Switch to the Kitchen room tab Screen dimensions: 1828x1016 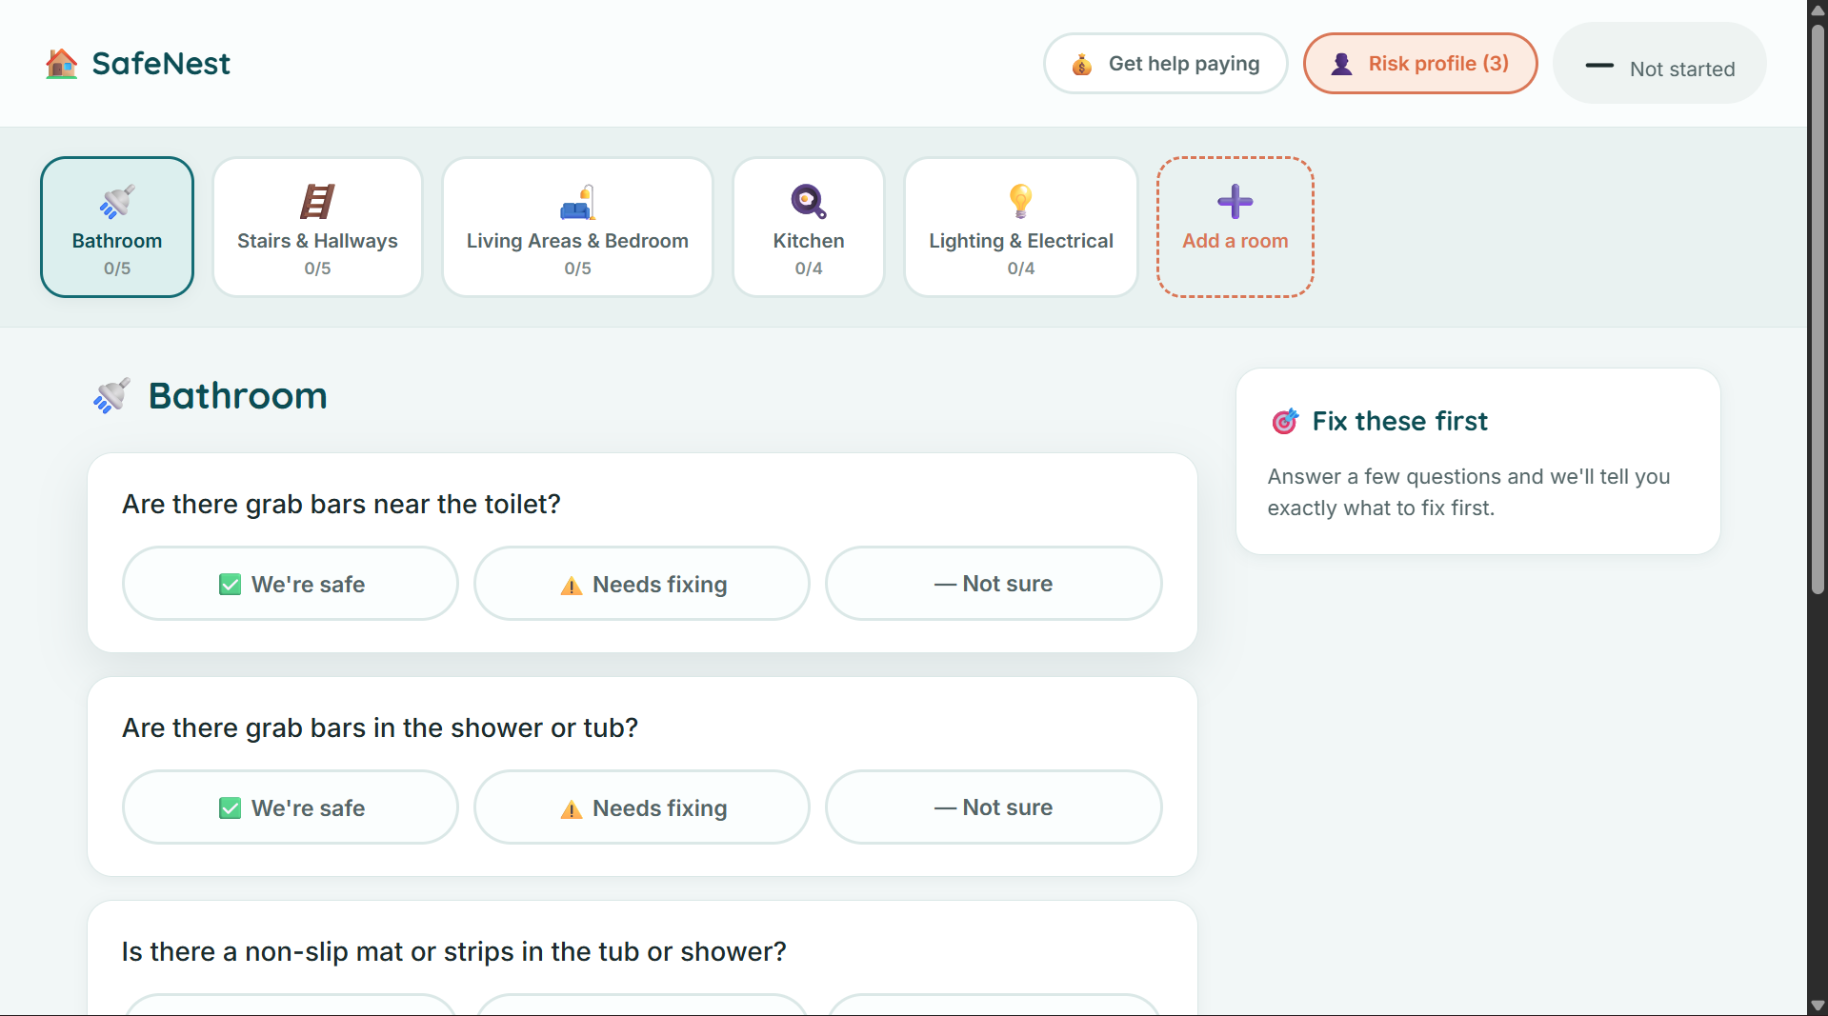pos(809,228)
